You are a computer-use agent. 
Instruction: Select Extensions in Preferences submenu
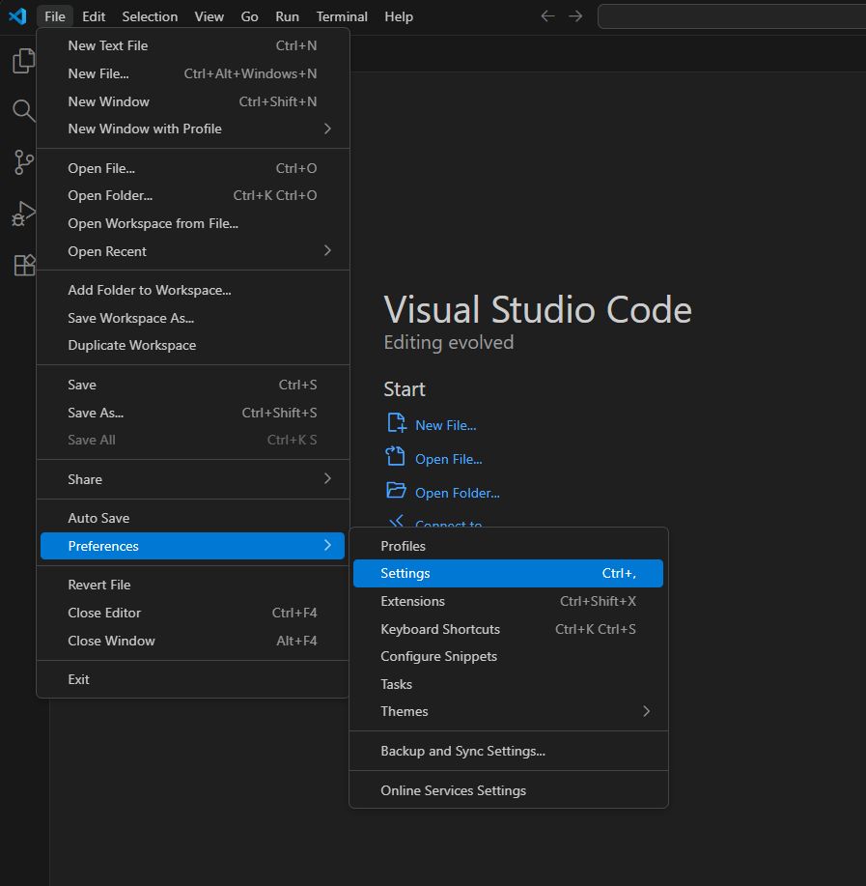[508, 601]
